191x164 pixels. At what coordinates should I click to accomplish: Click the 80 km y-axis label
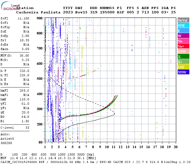tap(40, 142)
